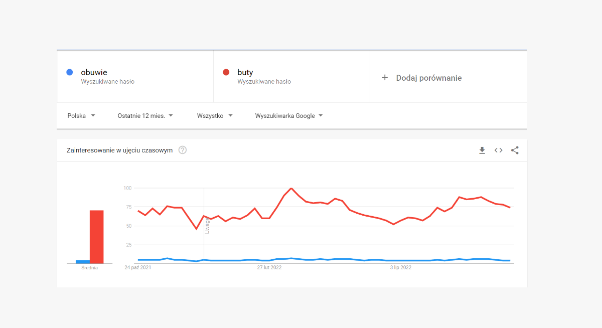Image resolution: width=602 pixels, height=328 pixels.
Task: Select the red buty term dot
Action: (226, 72)
